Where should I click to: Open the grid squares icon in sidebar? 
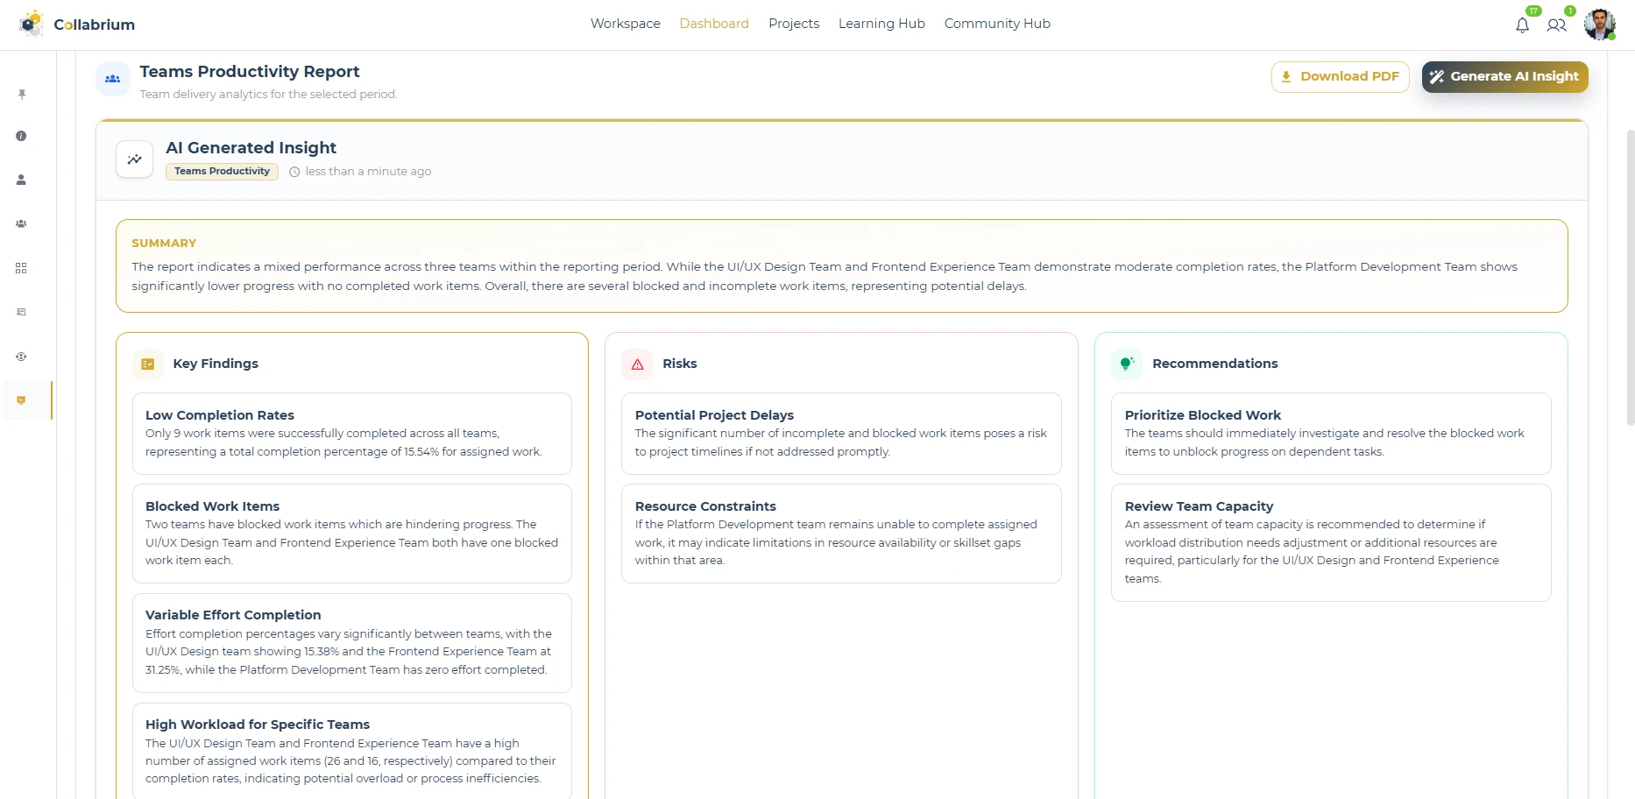(21, 268)
